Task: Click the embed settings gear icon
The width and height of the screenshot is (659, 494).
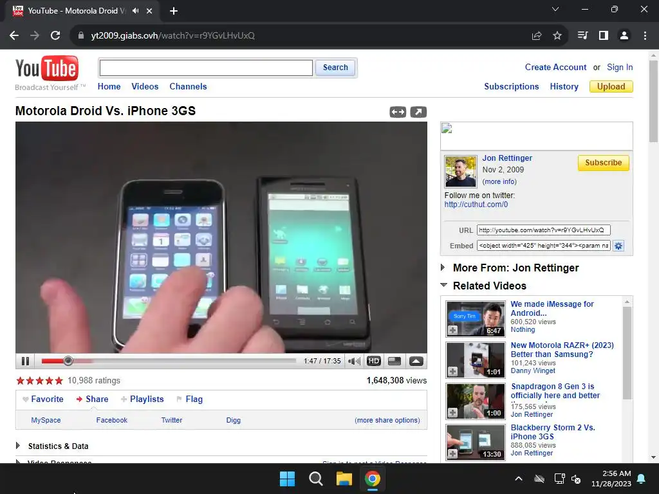Action: tap(618, 246)
